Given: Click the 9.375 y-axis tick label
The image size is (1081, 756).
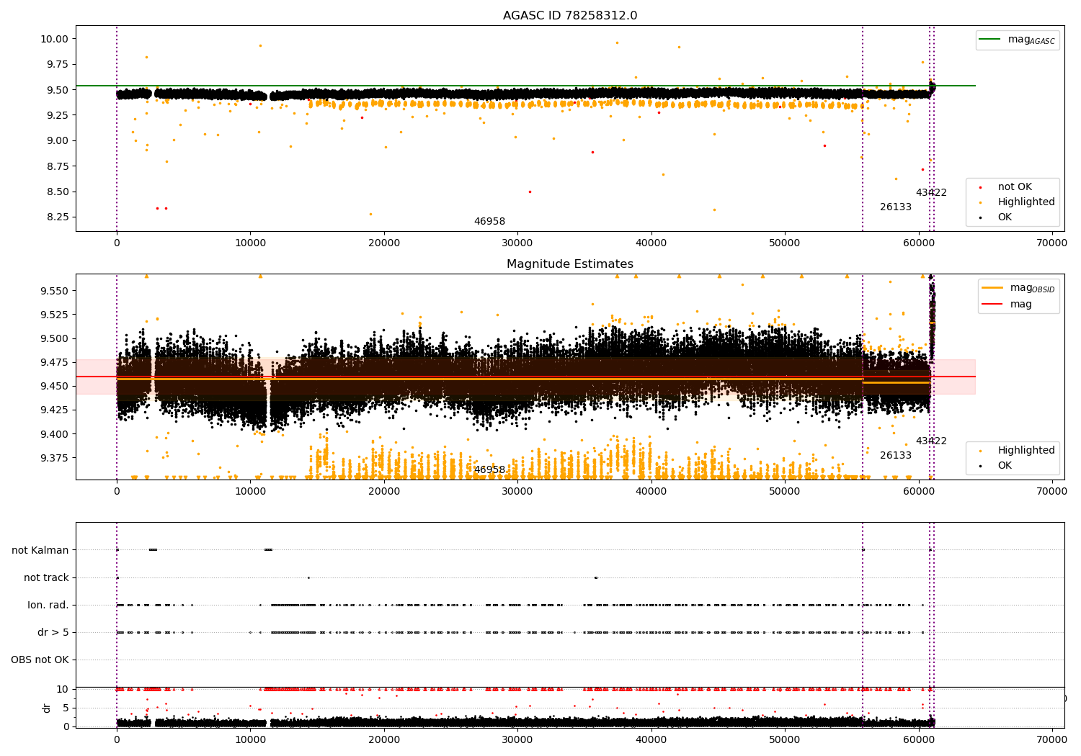Looking at the screenshot, I should (55, 458).
